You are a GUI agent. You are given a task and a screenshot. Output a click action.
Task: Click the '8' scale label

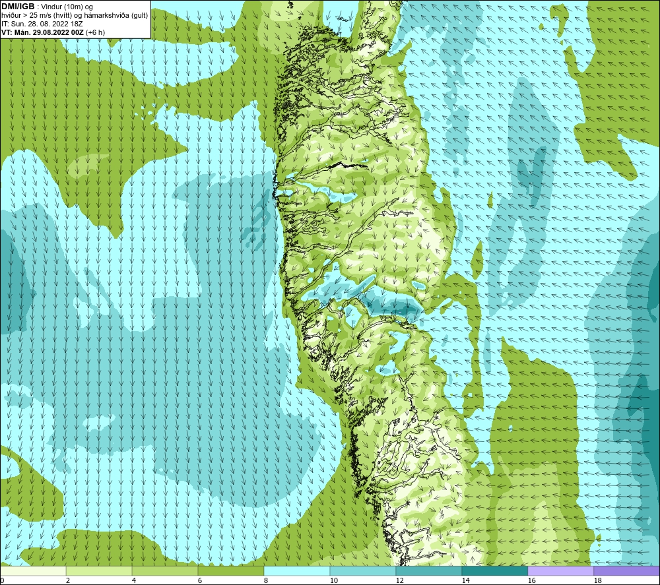[x=265, y=580]
